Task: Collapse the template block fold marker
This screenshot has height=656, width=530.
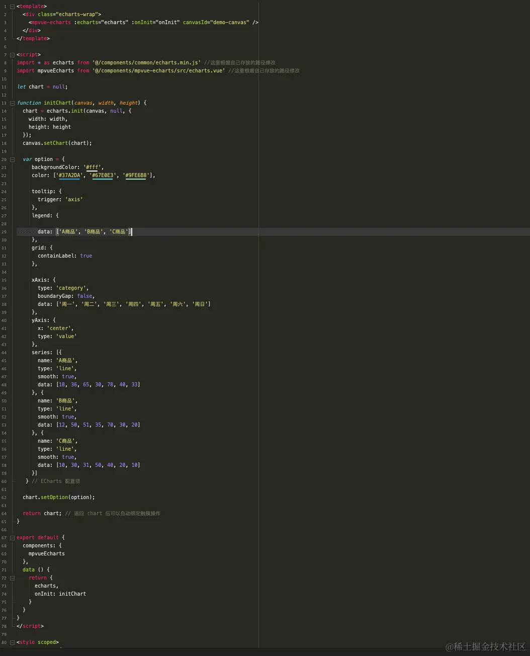Action: [x=13, y=7]
